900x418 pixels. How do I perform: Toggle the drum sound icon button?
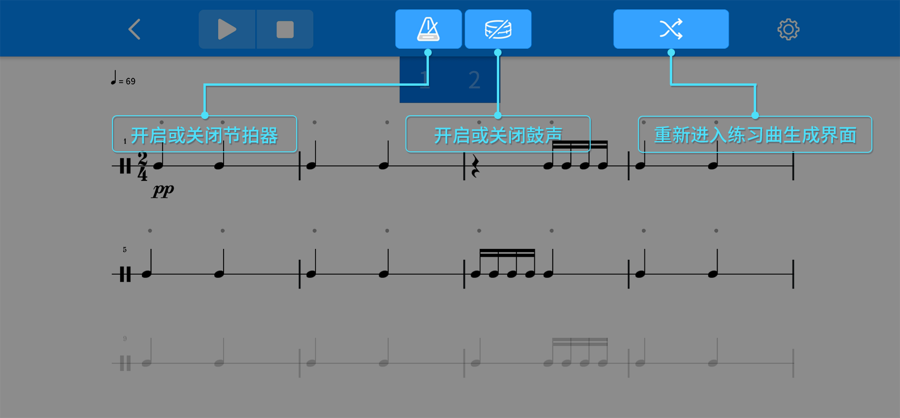[498, 29]
